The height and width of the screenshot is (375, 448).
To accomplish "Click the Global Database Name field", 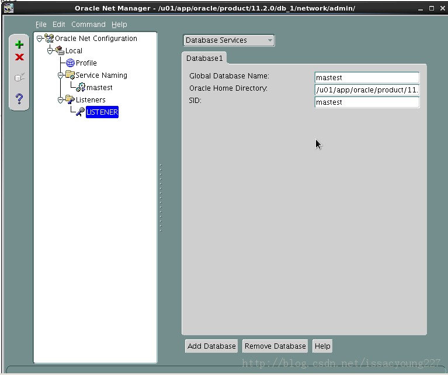I will point(367,78).
